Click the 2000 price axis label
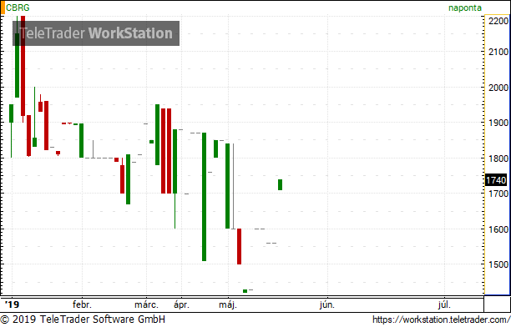This screenshot has height=327, width=511. [498, 88]
